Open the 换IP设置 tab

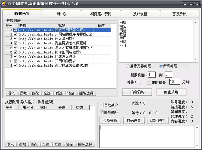[x=140, y=14]
